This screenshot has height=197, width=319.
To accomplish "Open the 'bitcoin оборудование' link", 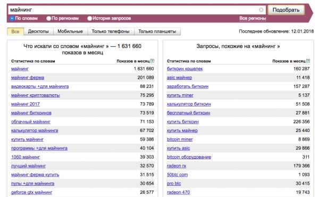I will coord(189,157).
